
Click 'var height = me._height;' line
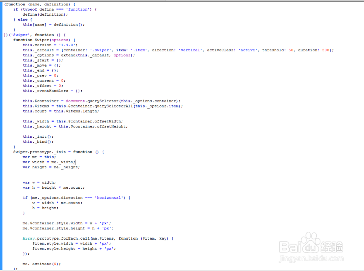[x=51, y=168]
